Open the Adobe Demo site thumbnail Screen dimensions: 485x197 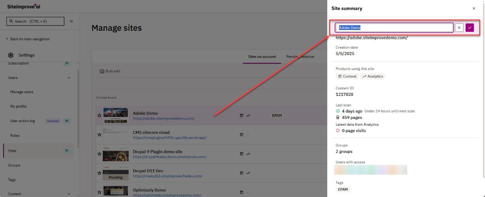click(x=115, y=116)
